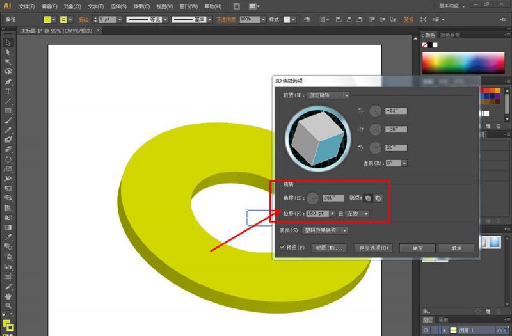Uncheck the 预览 preview checkbox

point(282,248)
